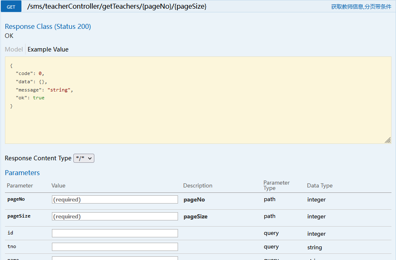This screenshot has height=260, width=396.
Task: Click the Parameter Type column header
Action: click(x=276, y=185)
